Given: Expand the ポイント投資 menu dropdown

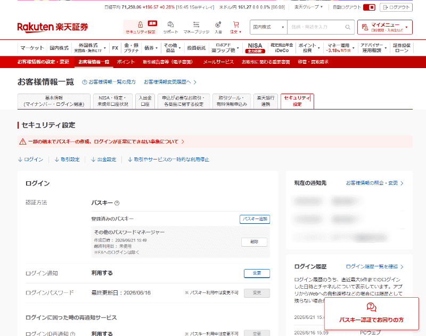Looking at the screenshot, I should tap(309, 48).
